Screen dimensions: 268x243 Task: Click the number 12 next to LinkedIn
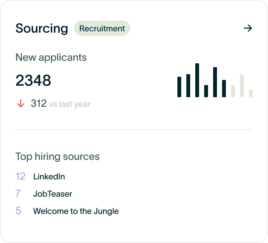(20, 176)
